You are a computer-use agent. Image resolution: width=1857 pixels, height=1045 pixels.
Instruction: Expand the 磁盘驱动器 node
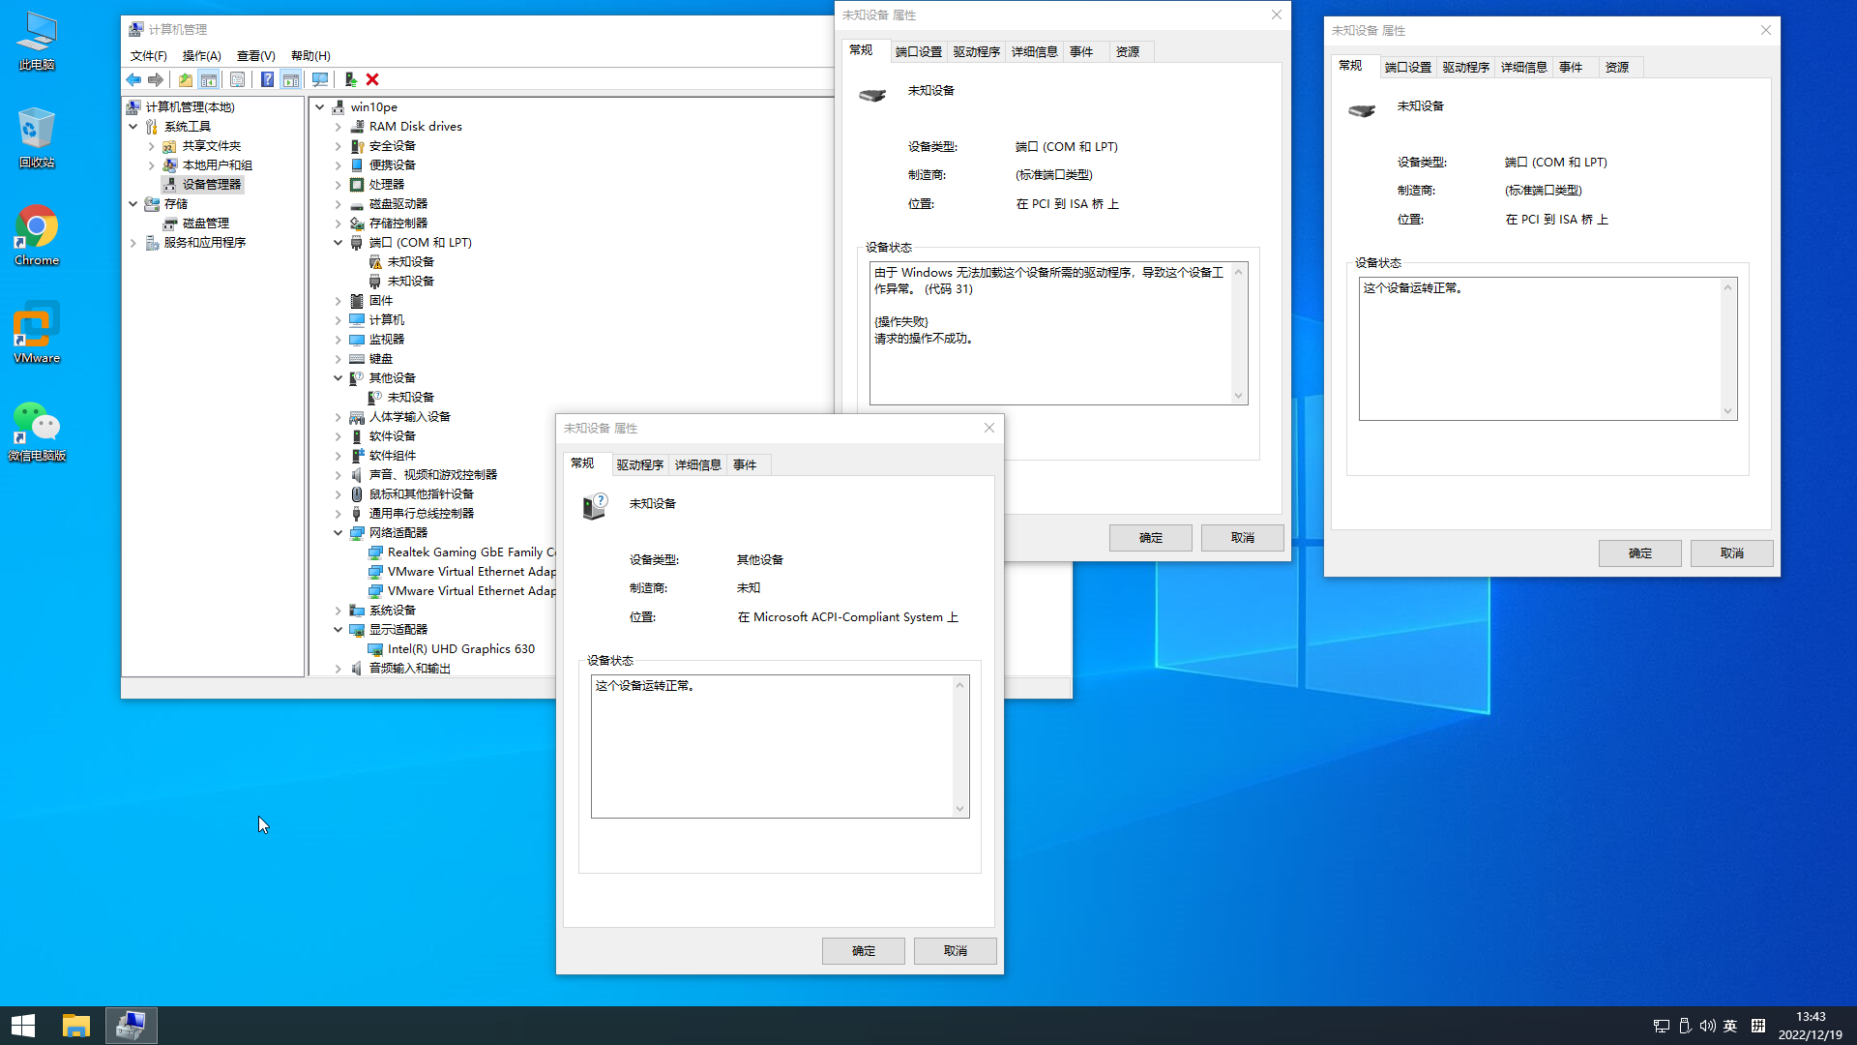(338, 204)
